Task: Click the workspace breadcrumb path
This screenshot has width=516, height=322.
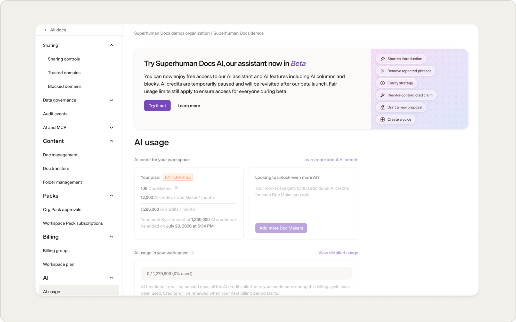Action: (199, 33)
